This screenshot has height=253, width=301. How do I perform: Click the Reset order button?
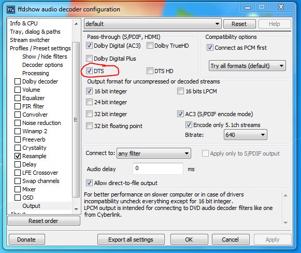[44, 221]
